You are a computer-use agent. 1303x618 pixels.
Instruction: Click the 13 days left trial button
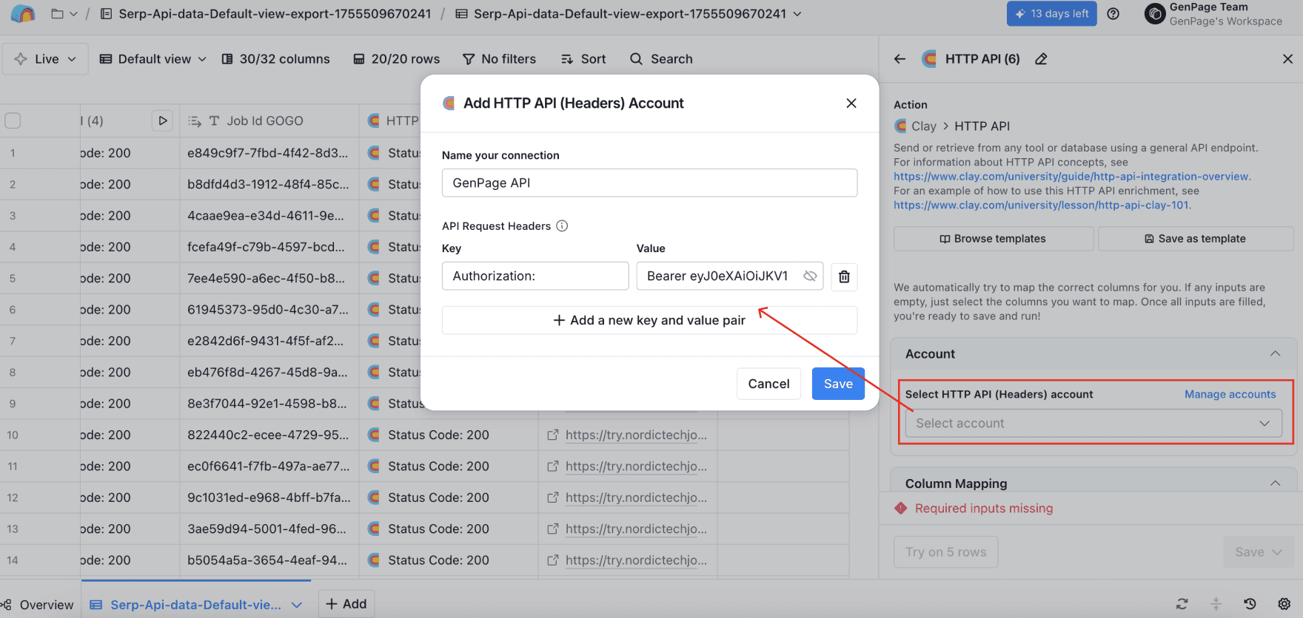(x=1052, y=13)
